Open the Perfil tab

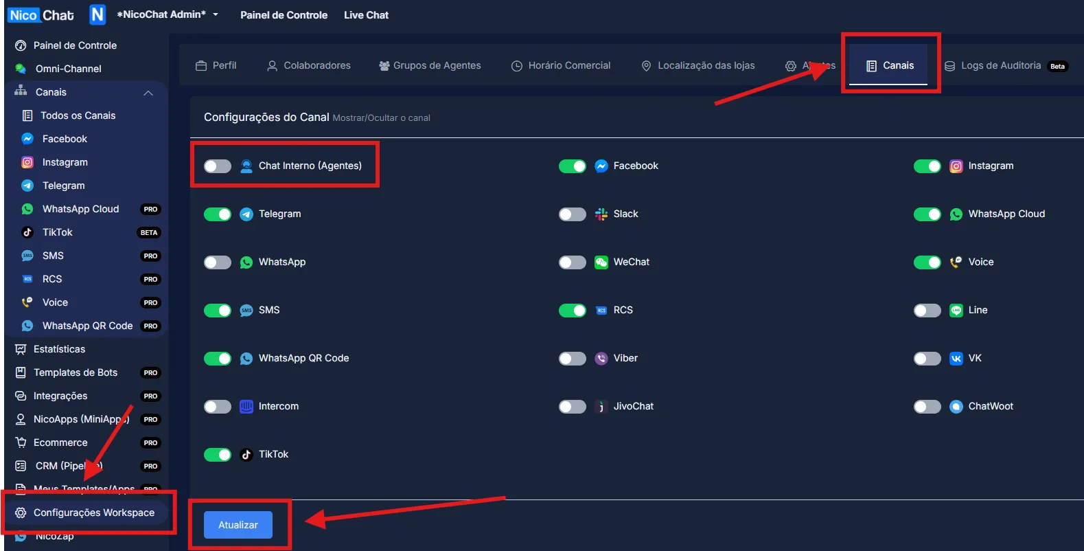pos(216,65)
